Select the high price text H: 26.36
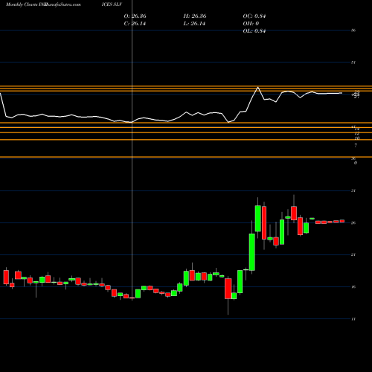This screenshot has height=372, width=372. 195,16
